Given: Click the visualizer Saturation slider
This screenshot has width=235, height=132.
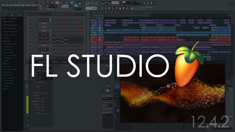Looking at the screenshot, I should [x=45, y=93].
